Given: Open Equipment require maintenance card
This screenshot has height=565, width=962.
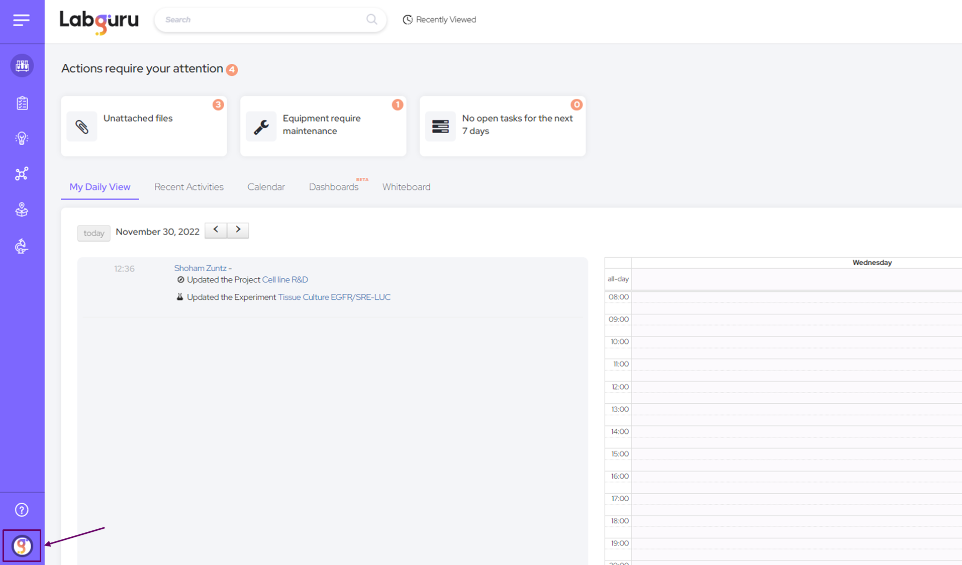Looking at the screenshot, I should [323, 126].
